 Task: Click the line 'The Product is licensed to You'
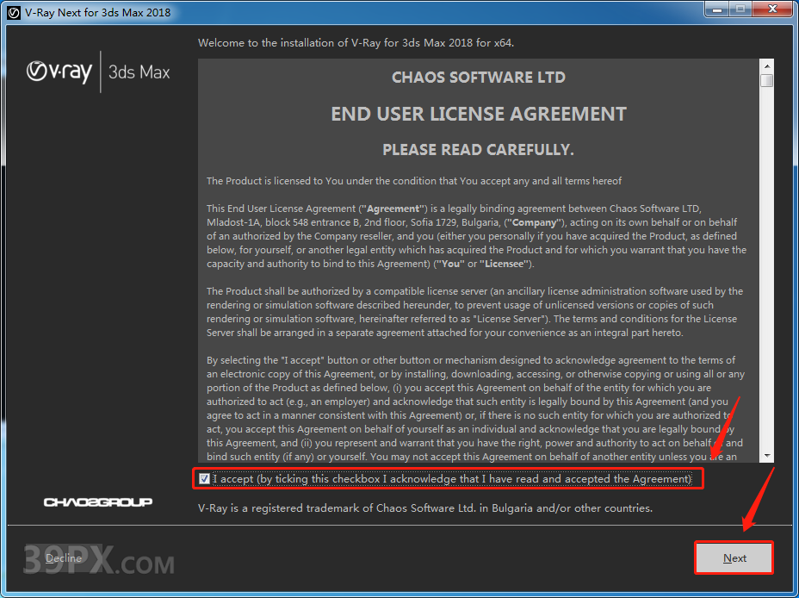click(x=414, y=181)
